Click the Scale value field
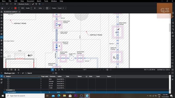175x98 pixels. click(x=34, y=8)
